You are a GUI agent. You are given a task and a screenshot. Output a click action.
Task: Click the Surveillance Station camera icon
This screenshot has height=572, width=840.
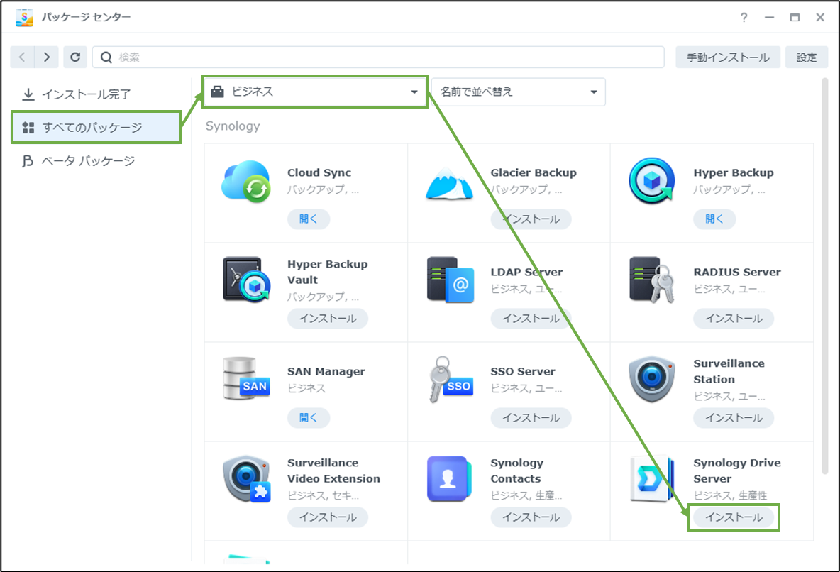[651, 378]
